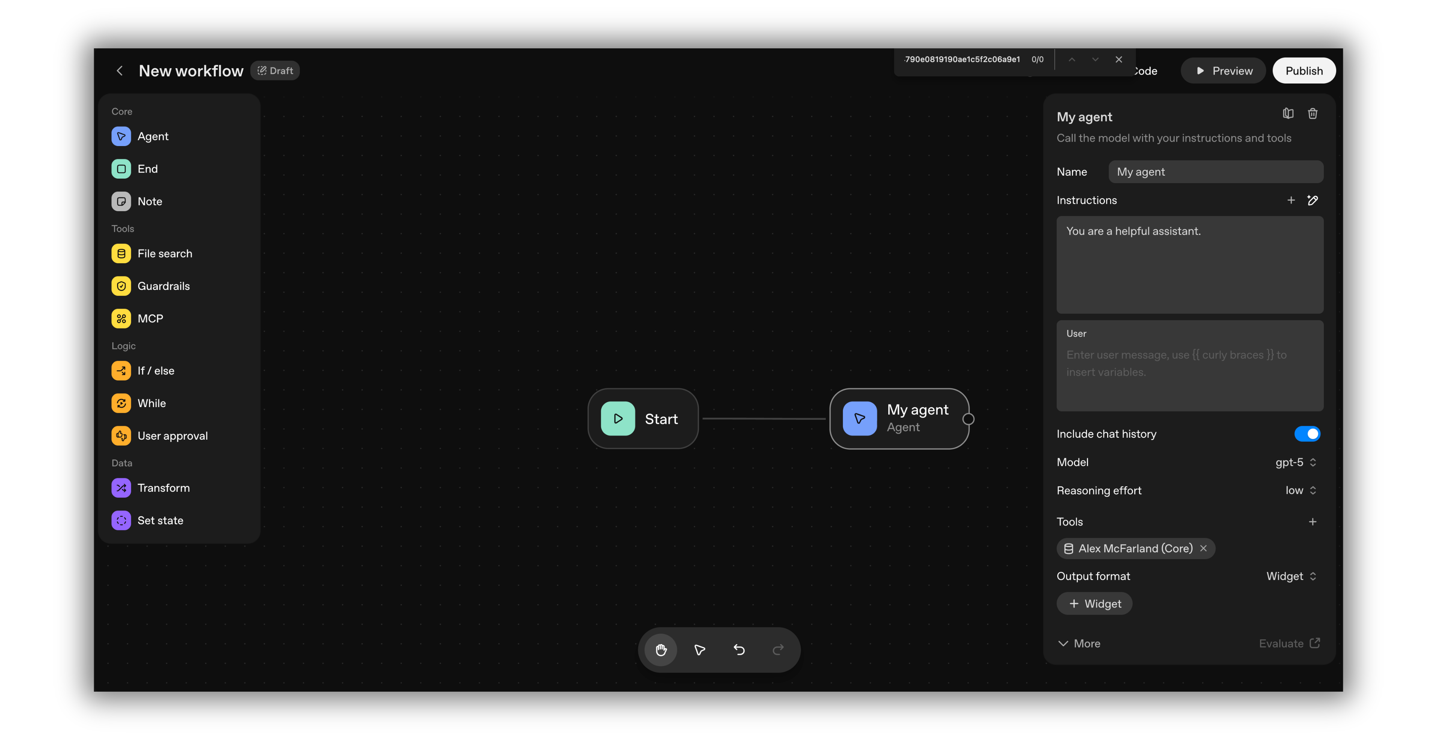Expand the More section
The image size is (1437, 740).
tap(1079, 644)
